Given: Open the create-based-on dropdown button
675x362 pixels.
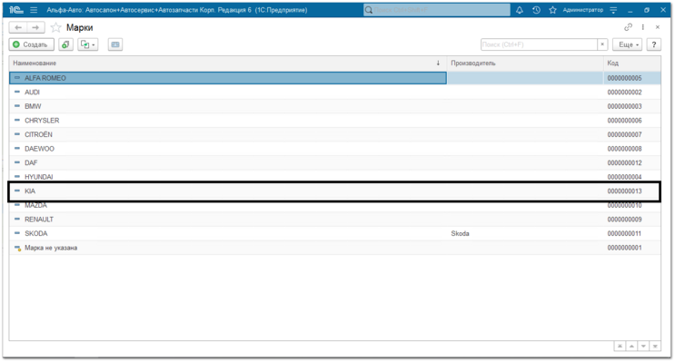Looking at the screenshot, I should pyautogui.click(x=88, y=44).
